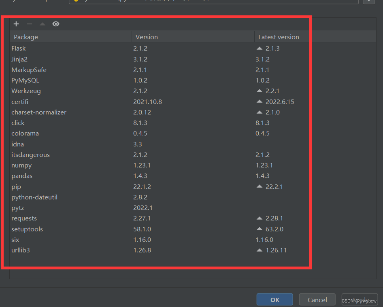Click the upgrade arrow beside requests 2.28.1
383x307 pixels.
click(x=260, y=218)
